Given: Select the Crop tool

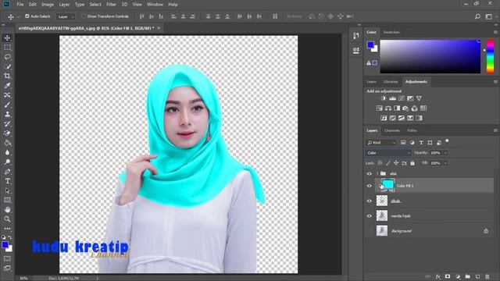Looking at the screenshot, I should [x=7, y=76].
